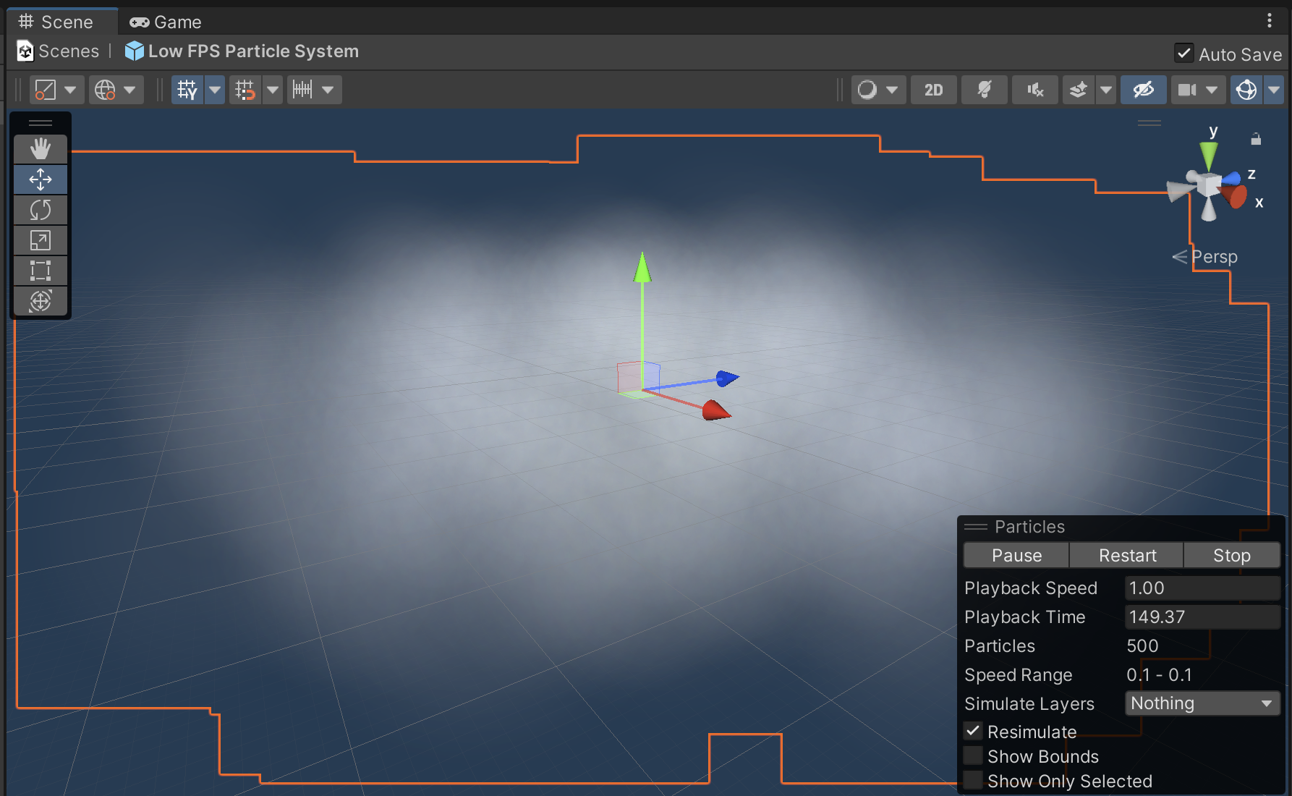The width and height of the screenshot is (1292, 796).
Task: Select the combined Transform tool
Action: (41, 301)
